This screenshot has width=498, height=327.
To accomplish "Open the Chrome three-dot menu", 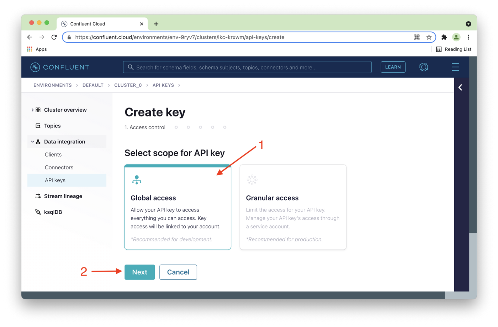I will pos(468,37).
